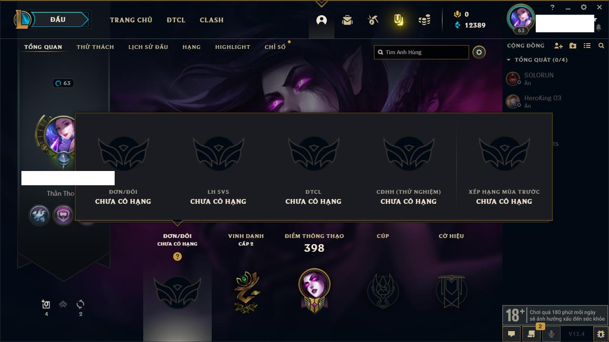Open champion search settings gear

[479, 52]
